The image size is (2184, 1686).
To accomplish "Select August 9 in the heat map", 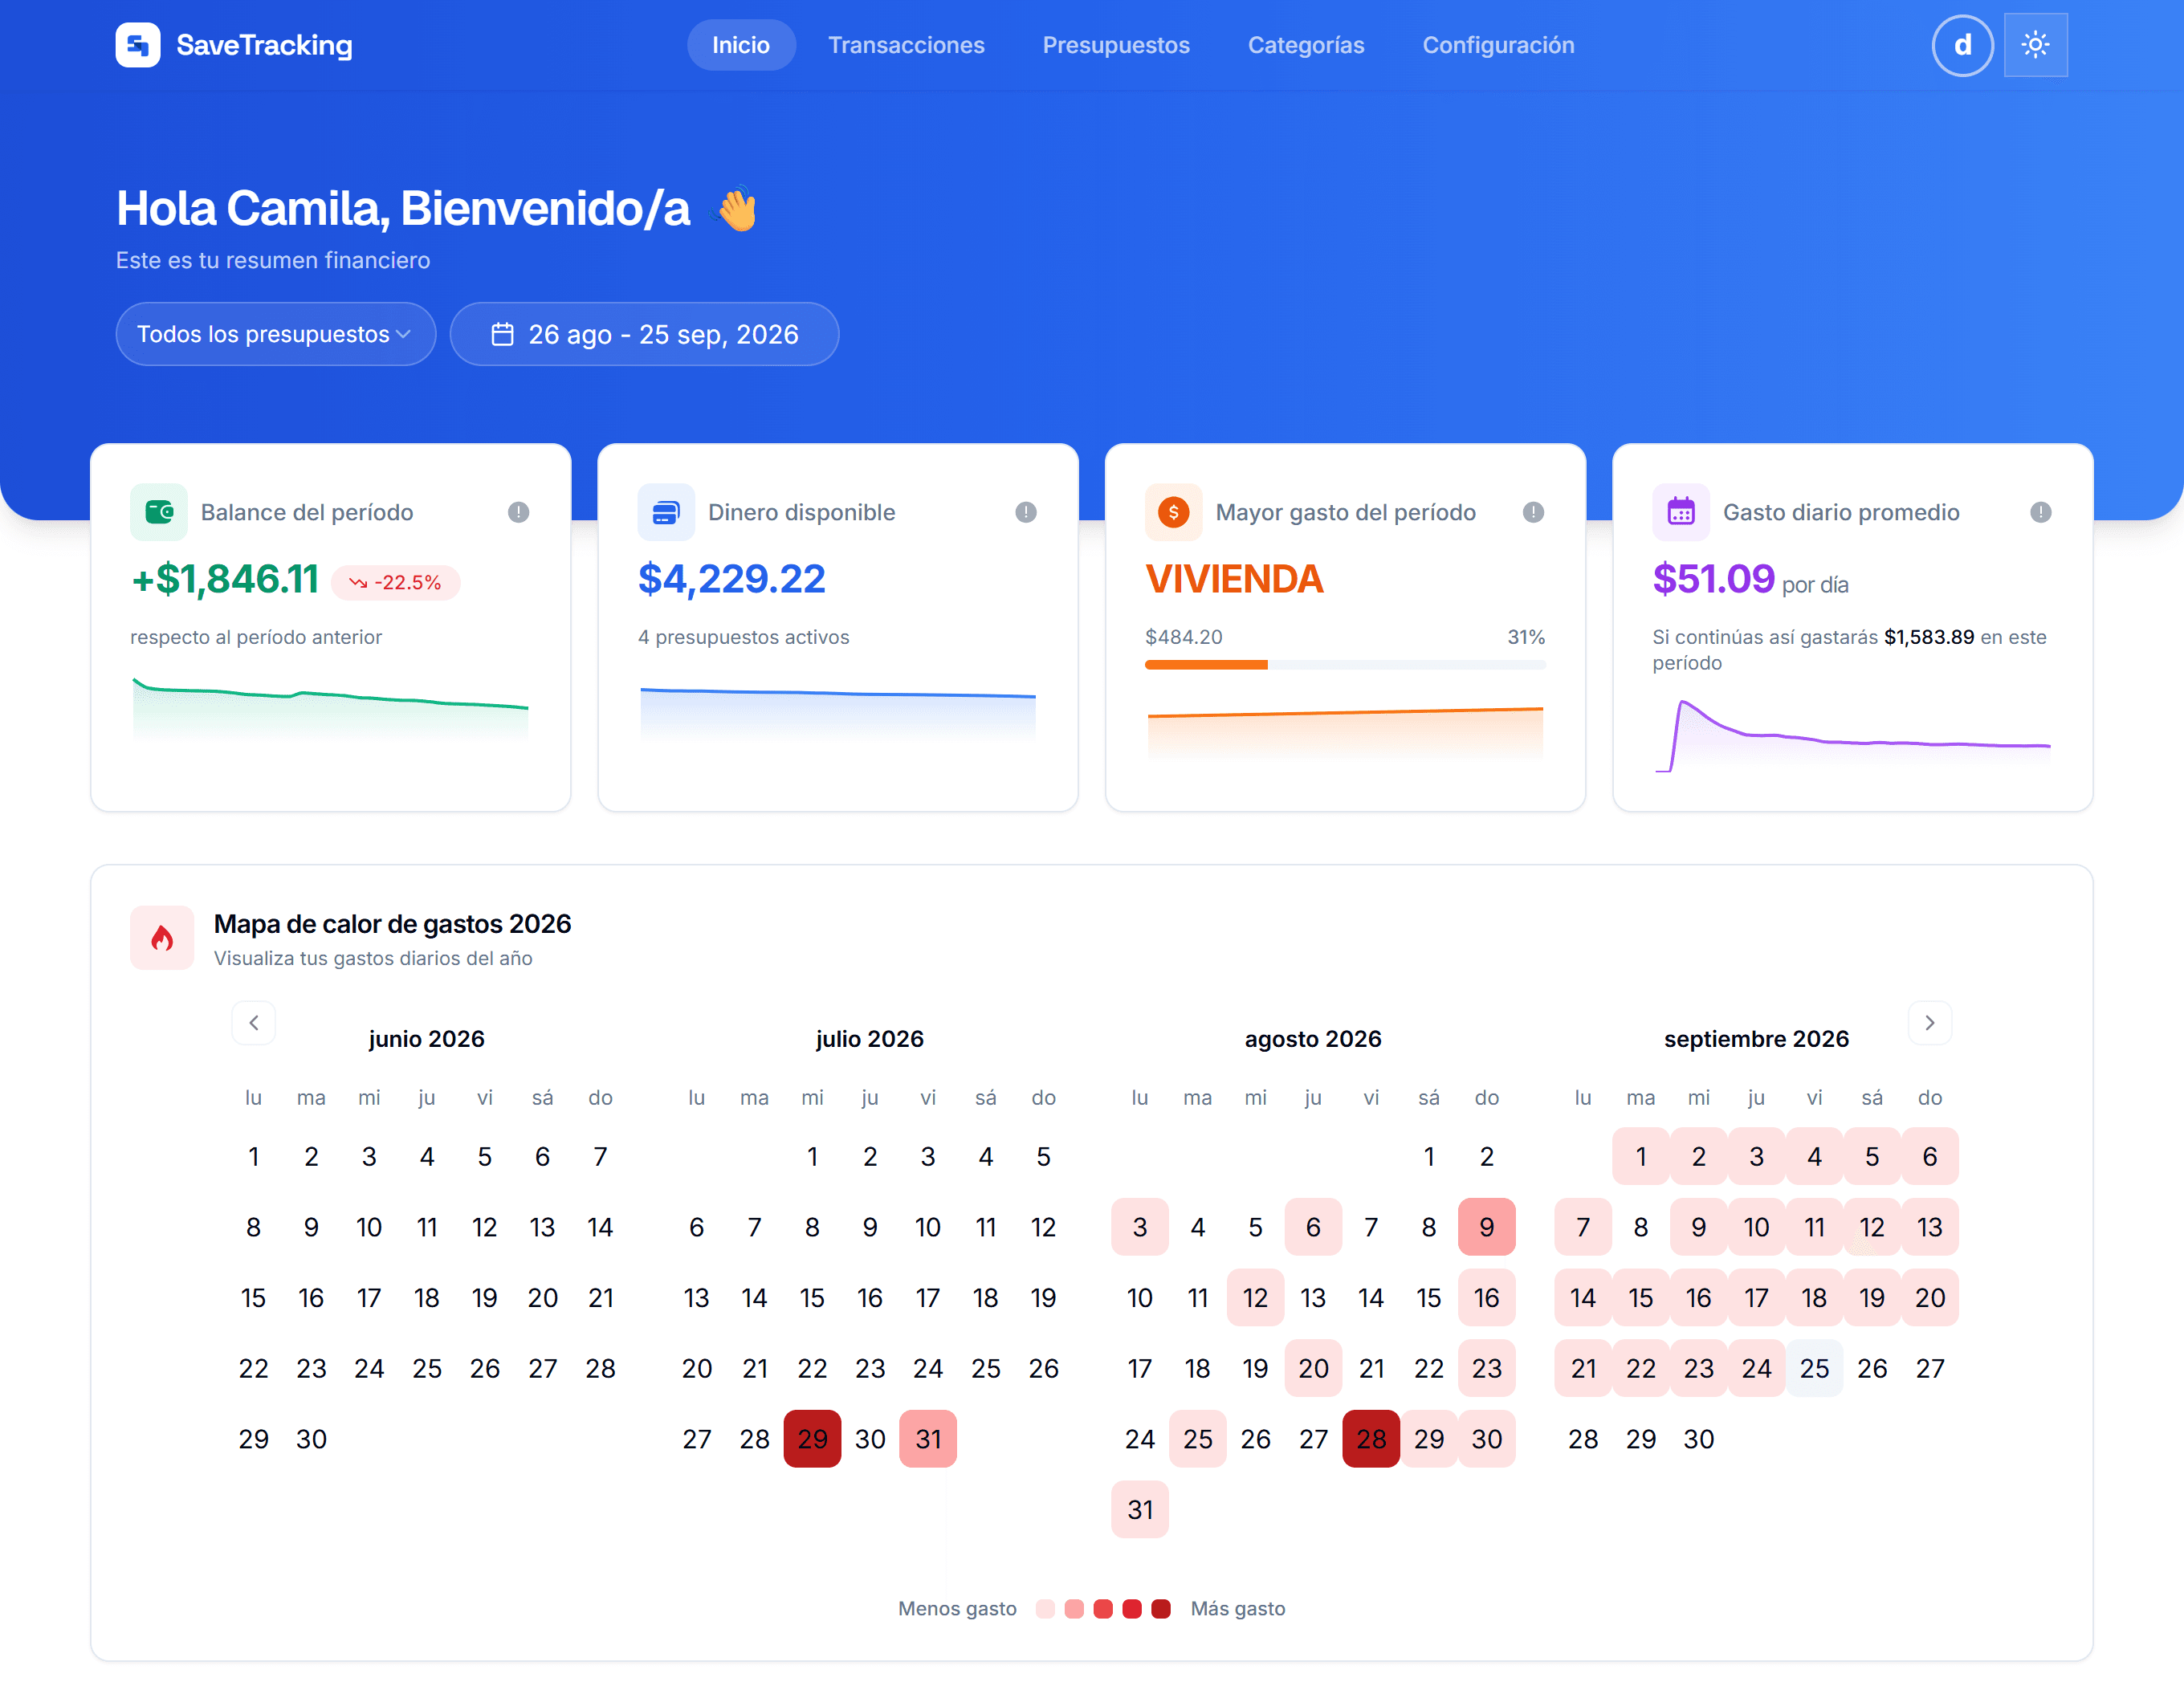I will point(1487,1227).
